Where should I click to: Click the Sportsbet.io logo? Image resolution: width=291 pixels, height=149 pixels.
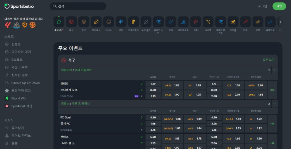tap(19, 6)
